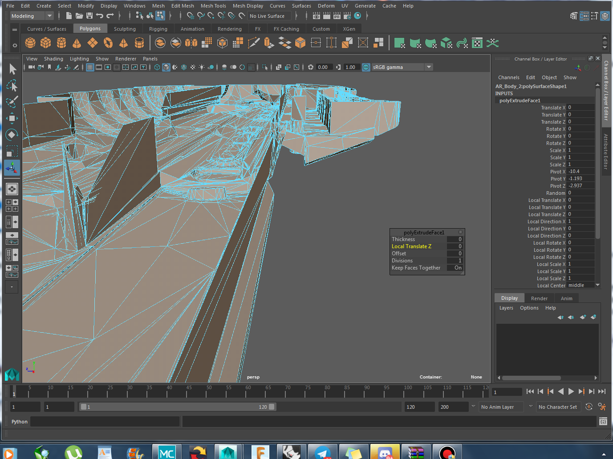Create a polygon torus from shelf

108,43
